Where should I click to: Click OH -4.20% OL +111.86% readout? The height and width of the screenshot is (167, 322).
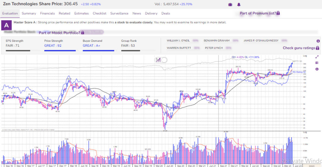pos(245,57)
